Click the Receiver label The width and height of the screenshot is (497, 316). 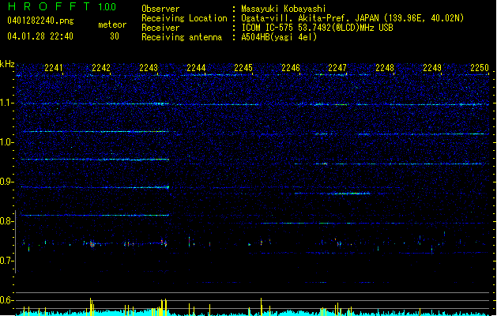coord(160,28)
